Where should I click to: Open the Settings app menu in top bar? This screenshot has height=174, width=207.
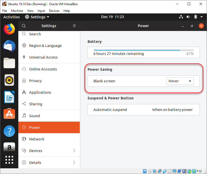click(37, 17)
